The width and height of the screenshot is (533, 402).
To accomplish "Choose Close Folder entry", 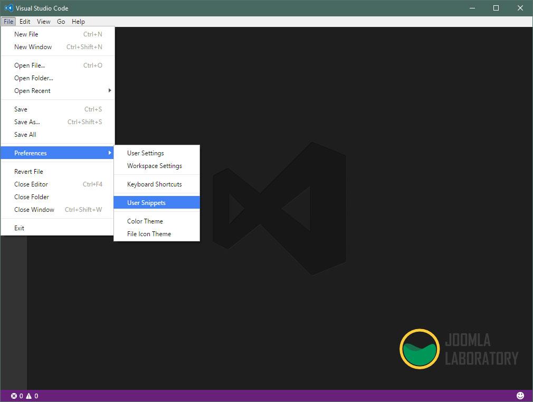I will point(58,197).
